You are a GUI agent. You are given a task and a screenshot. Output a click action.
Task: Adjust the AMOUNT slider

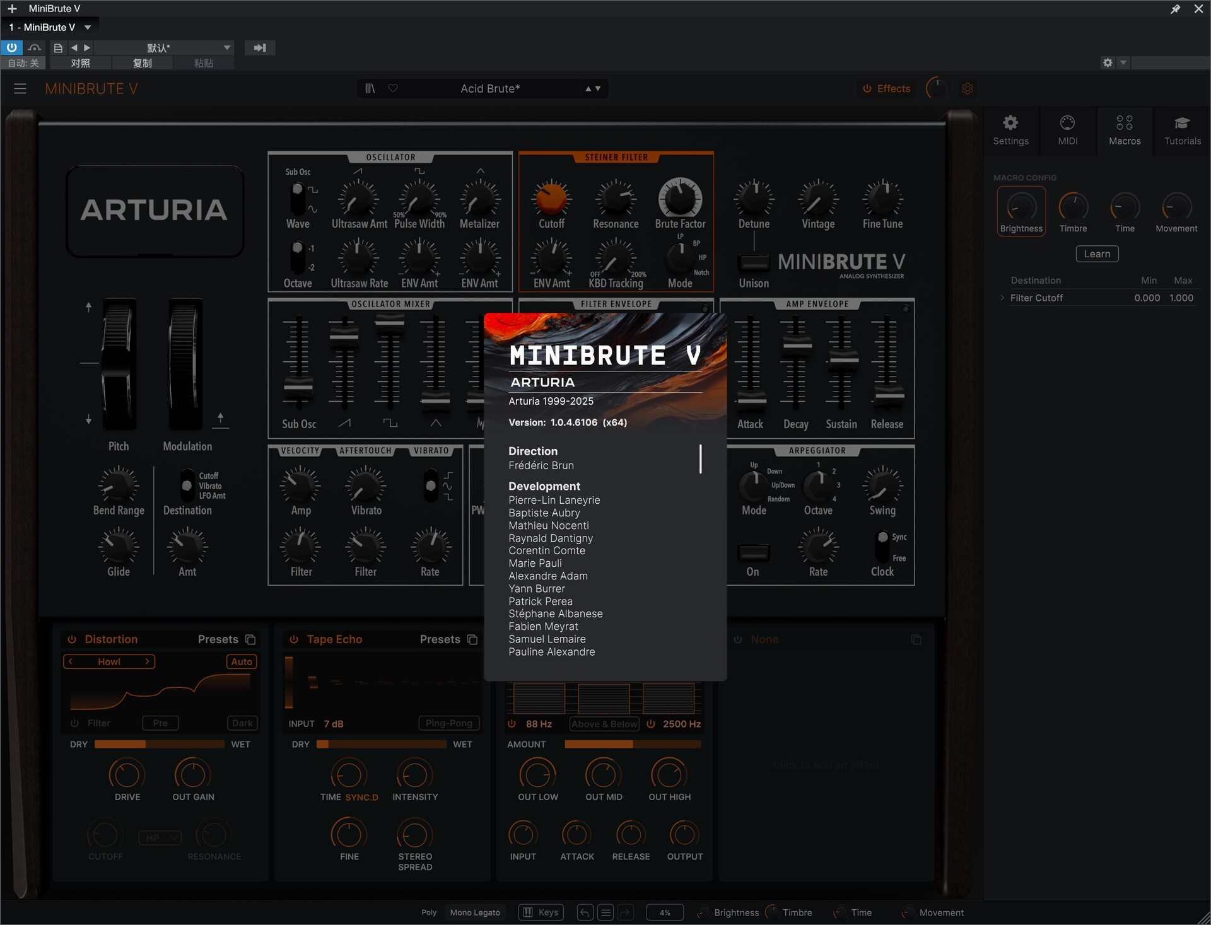click(x=633, y=745)
